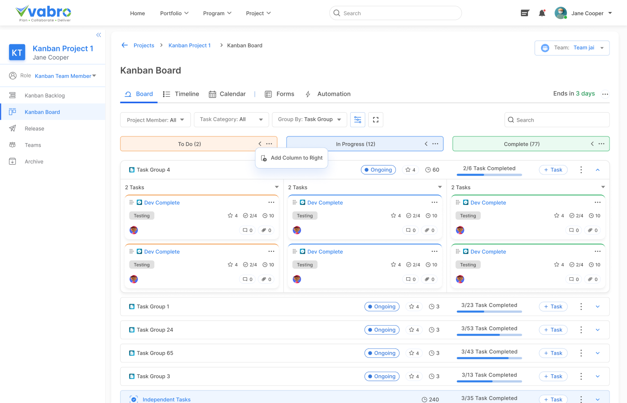Click the Teams sidebar icon

pos(13,145)
